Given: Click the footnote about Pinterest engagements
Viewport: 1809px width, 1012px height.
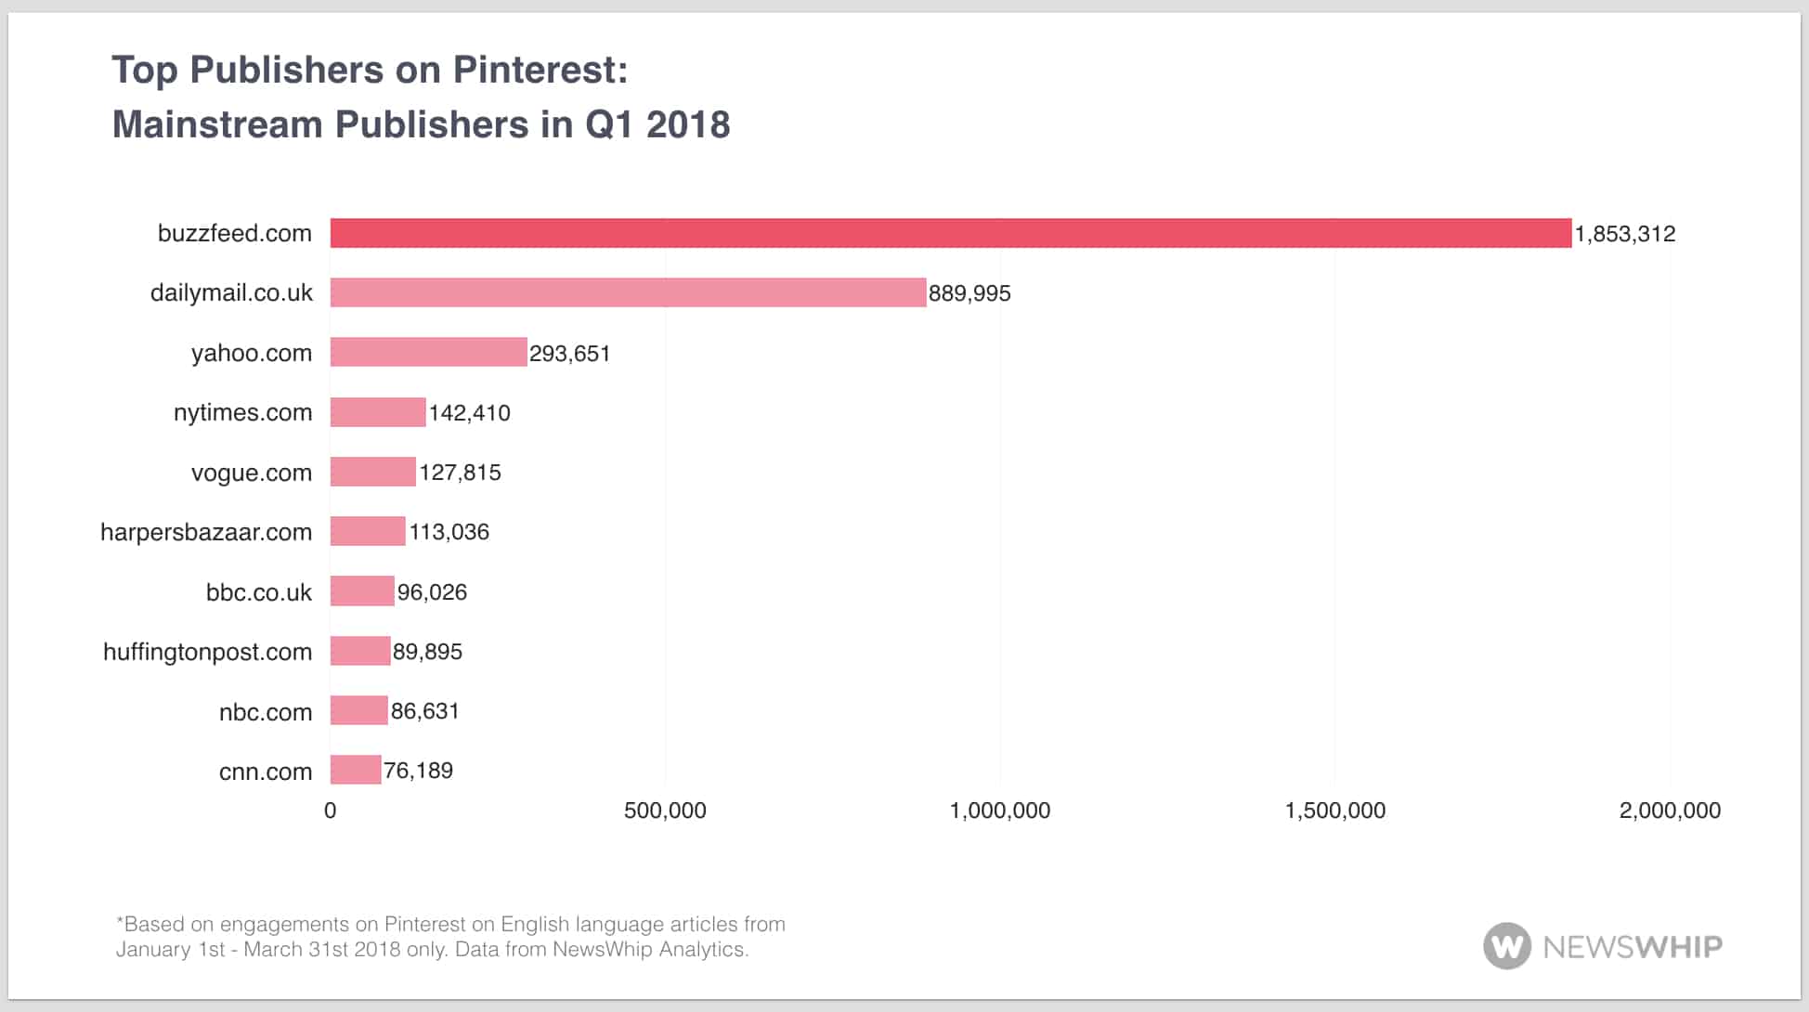Looking at the screenshot, I should coord(450,937).
